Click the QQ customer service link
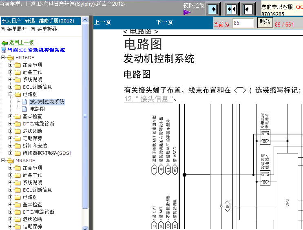Screen dimensions: 303x230 pos(299,7)
